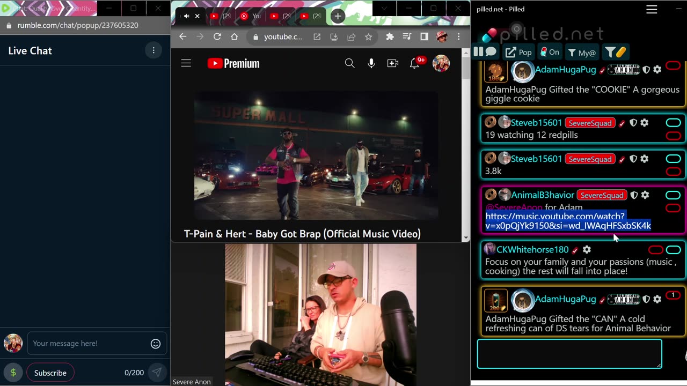The image size is (687, 386).
Task: Click AdamHugaPug username on COOKIE message
Action: 565,70
